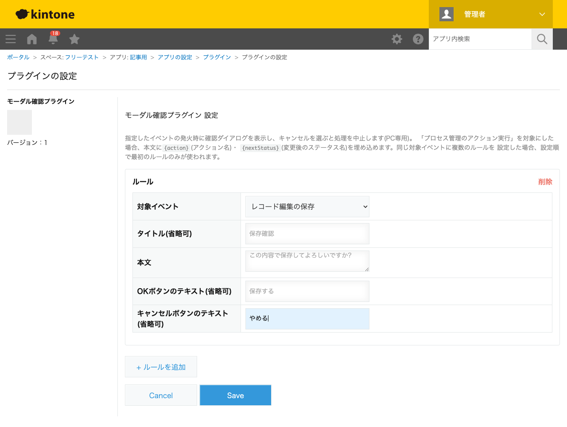Follow the 記事用 app breadcrumb link
Image resolution: width=567 pixels, height=427 pixels.
click(x=138, y=57)
